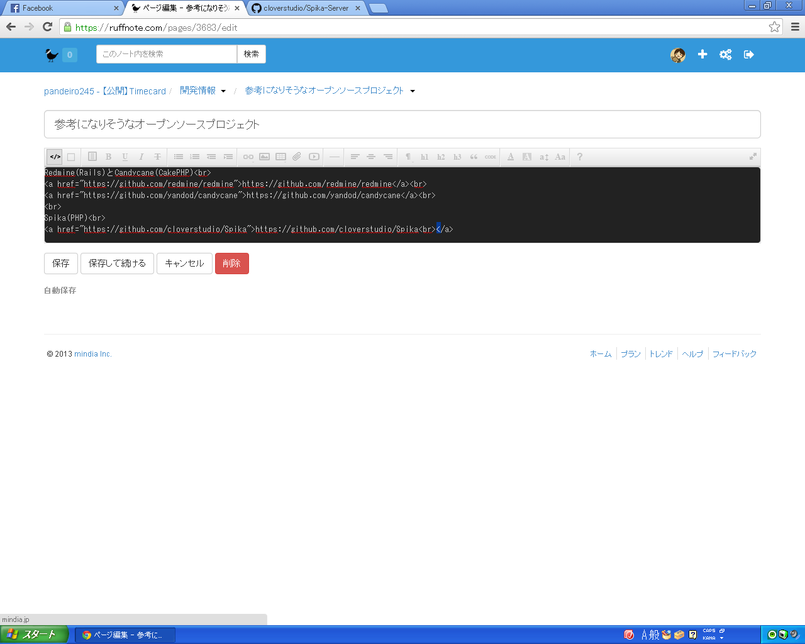Click the 検索 search button

tap(252, 54)
